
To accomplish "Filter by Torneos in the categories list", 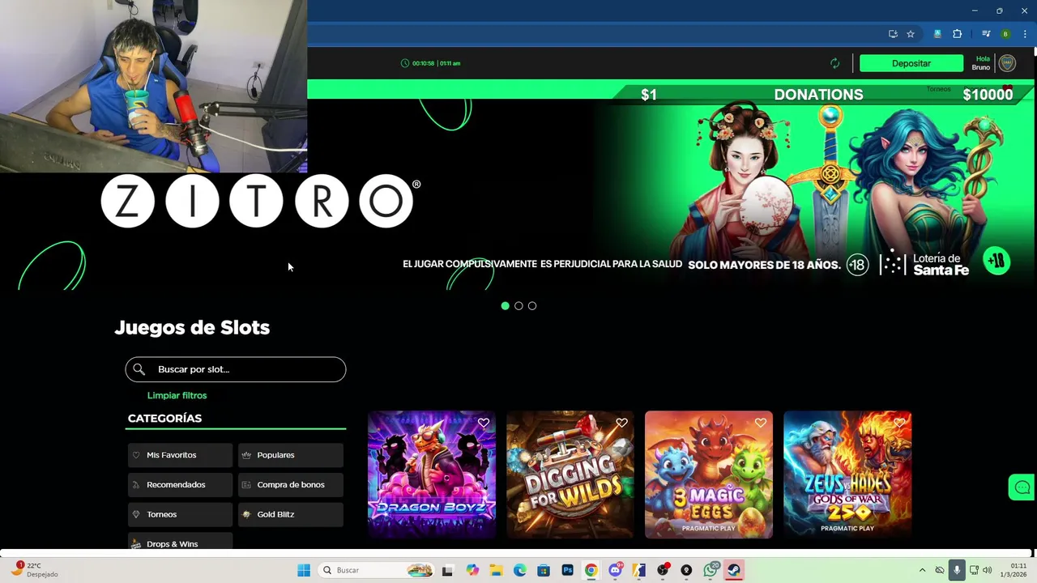I will pos(180,514).
